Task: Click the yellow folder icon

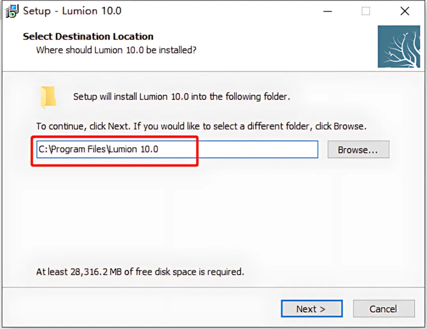Action: 48,97
